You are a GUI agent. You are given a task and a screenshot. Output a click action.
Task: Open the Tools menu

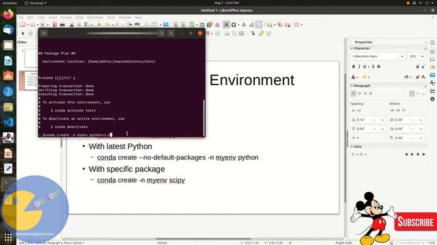(x=111, y=17)
